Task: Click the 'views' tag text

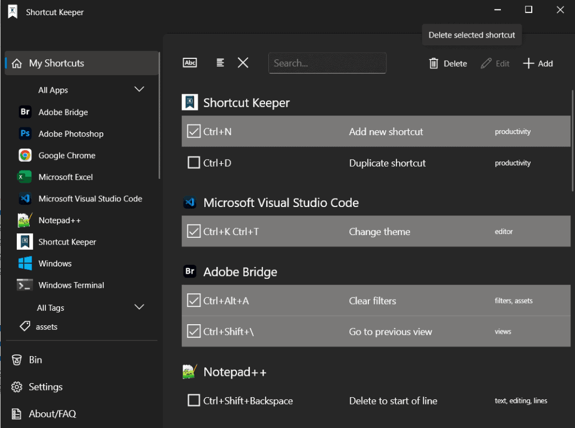Action: (503, 332)
